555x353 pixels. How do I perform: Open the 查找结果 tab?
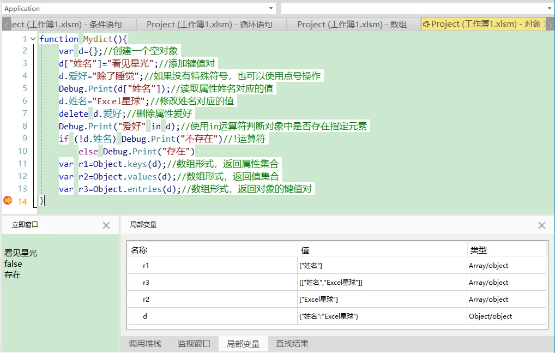click(292, 343)
